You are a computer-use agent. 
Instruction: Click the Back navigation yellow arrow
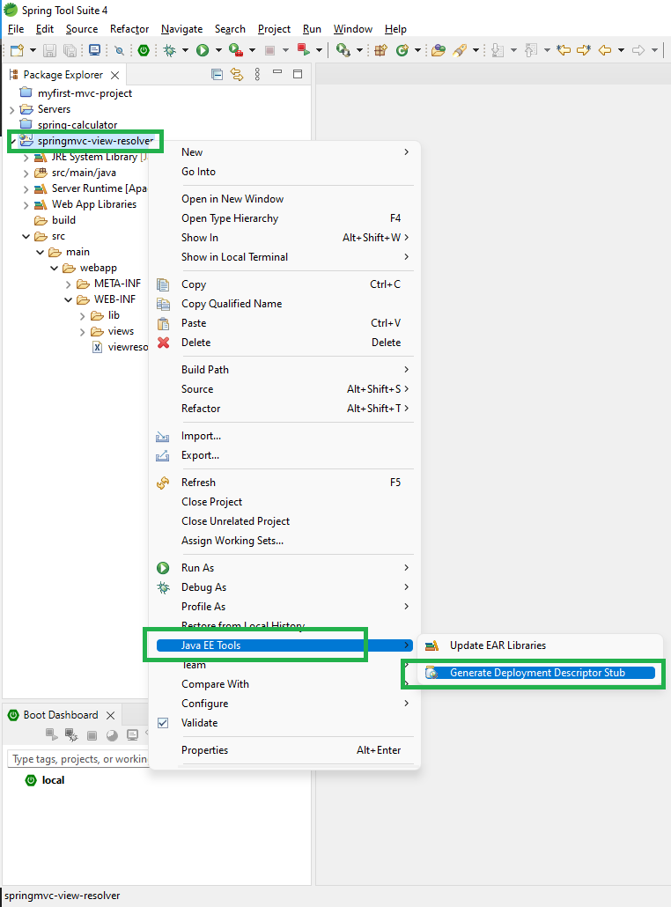pyautogui.click(x=605, y=50)
